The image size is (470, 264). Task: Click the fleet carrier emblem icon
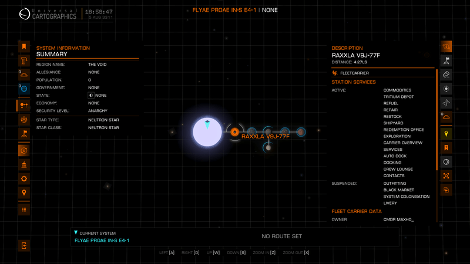(x=335, y=73)
